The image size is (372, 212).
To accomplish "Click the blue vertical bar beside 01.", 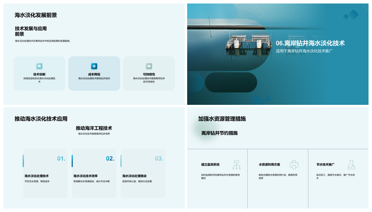I will click(x=23, y=161).
